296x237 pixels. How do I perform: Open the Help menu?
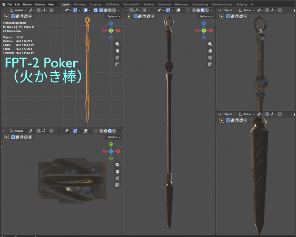point(51,5)
